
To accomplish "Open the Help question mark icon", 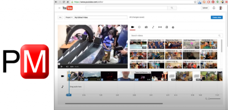I will click(173, 27).
